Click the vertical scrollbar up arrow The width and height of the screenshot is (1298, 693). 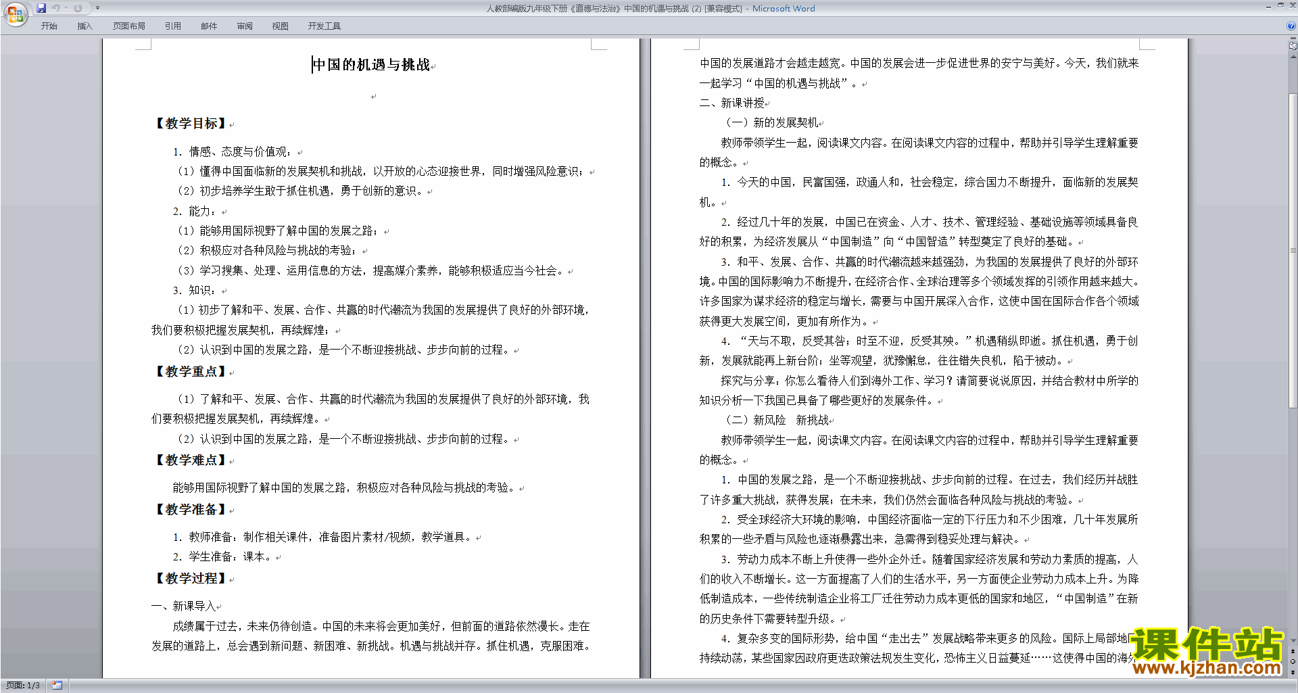1293,56
